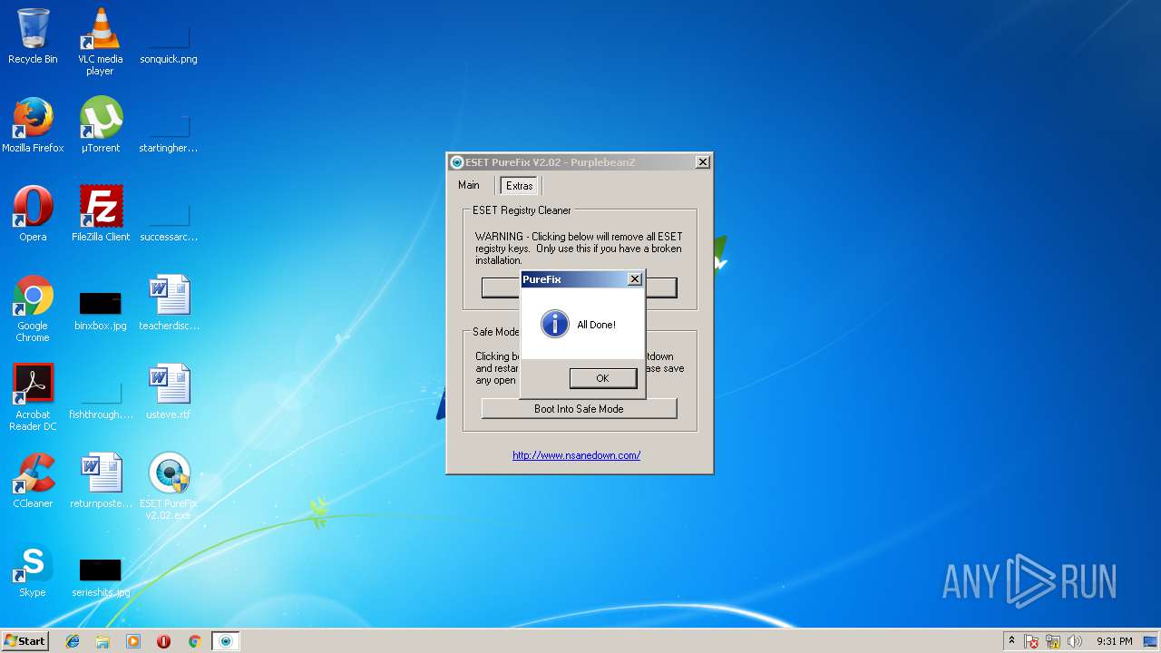Open Acrobat Reader DC shortcut
1161x653 pixels.
(33, 397)
